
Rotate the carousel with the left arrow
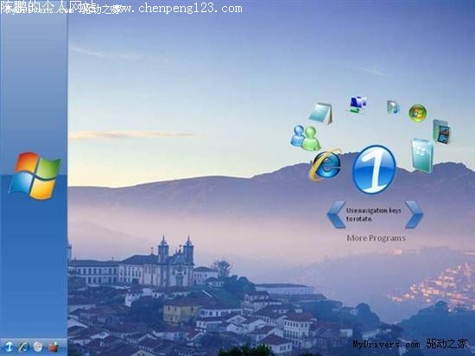pyautogui.click(x=336, y=214)
